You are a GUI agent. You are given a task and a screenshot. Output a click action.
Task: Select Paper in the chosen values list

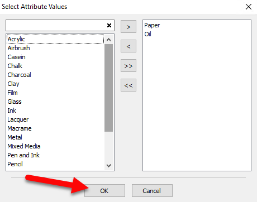tap(197, 25)
